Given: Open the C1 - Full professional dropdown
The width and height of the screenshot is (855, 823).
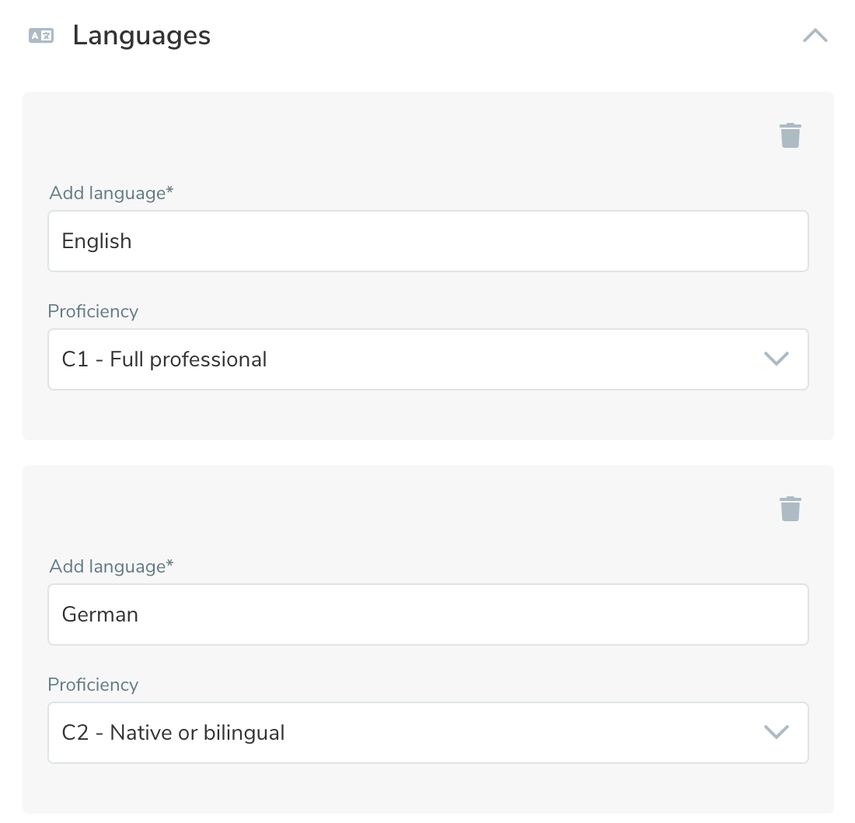Looking at the screenshot, I should point(427,359).
